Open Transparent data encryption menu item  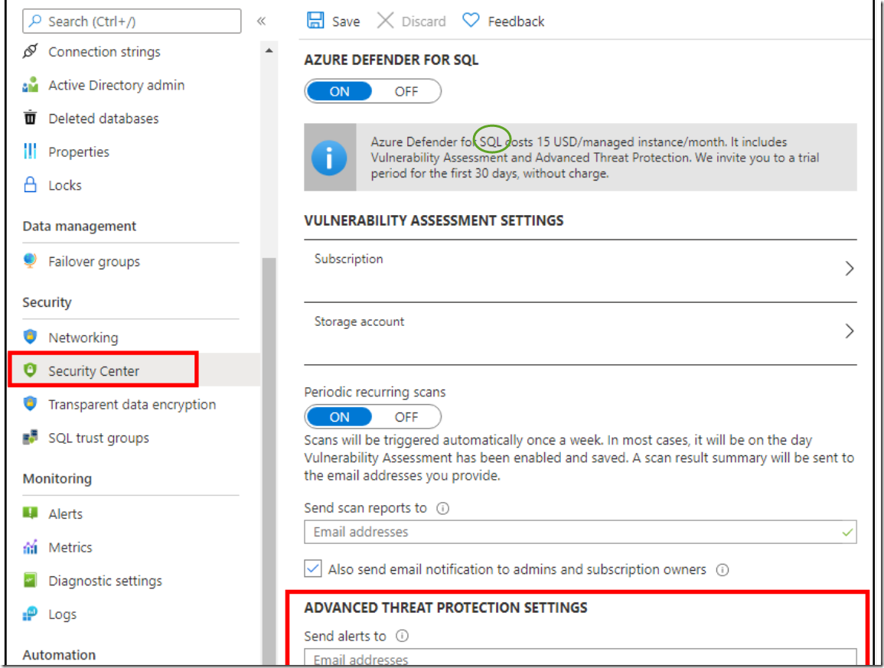click(132, 405)
